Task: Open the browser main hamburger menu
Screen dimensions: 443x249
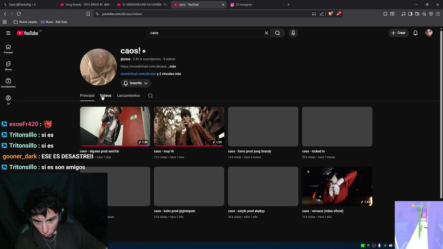Action: (438, 14)
